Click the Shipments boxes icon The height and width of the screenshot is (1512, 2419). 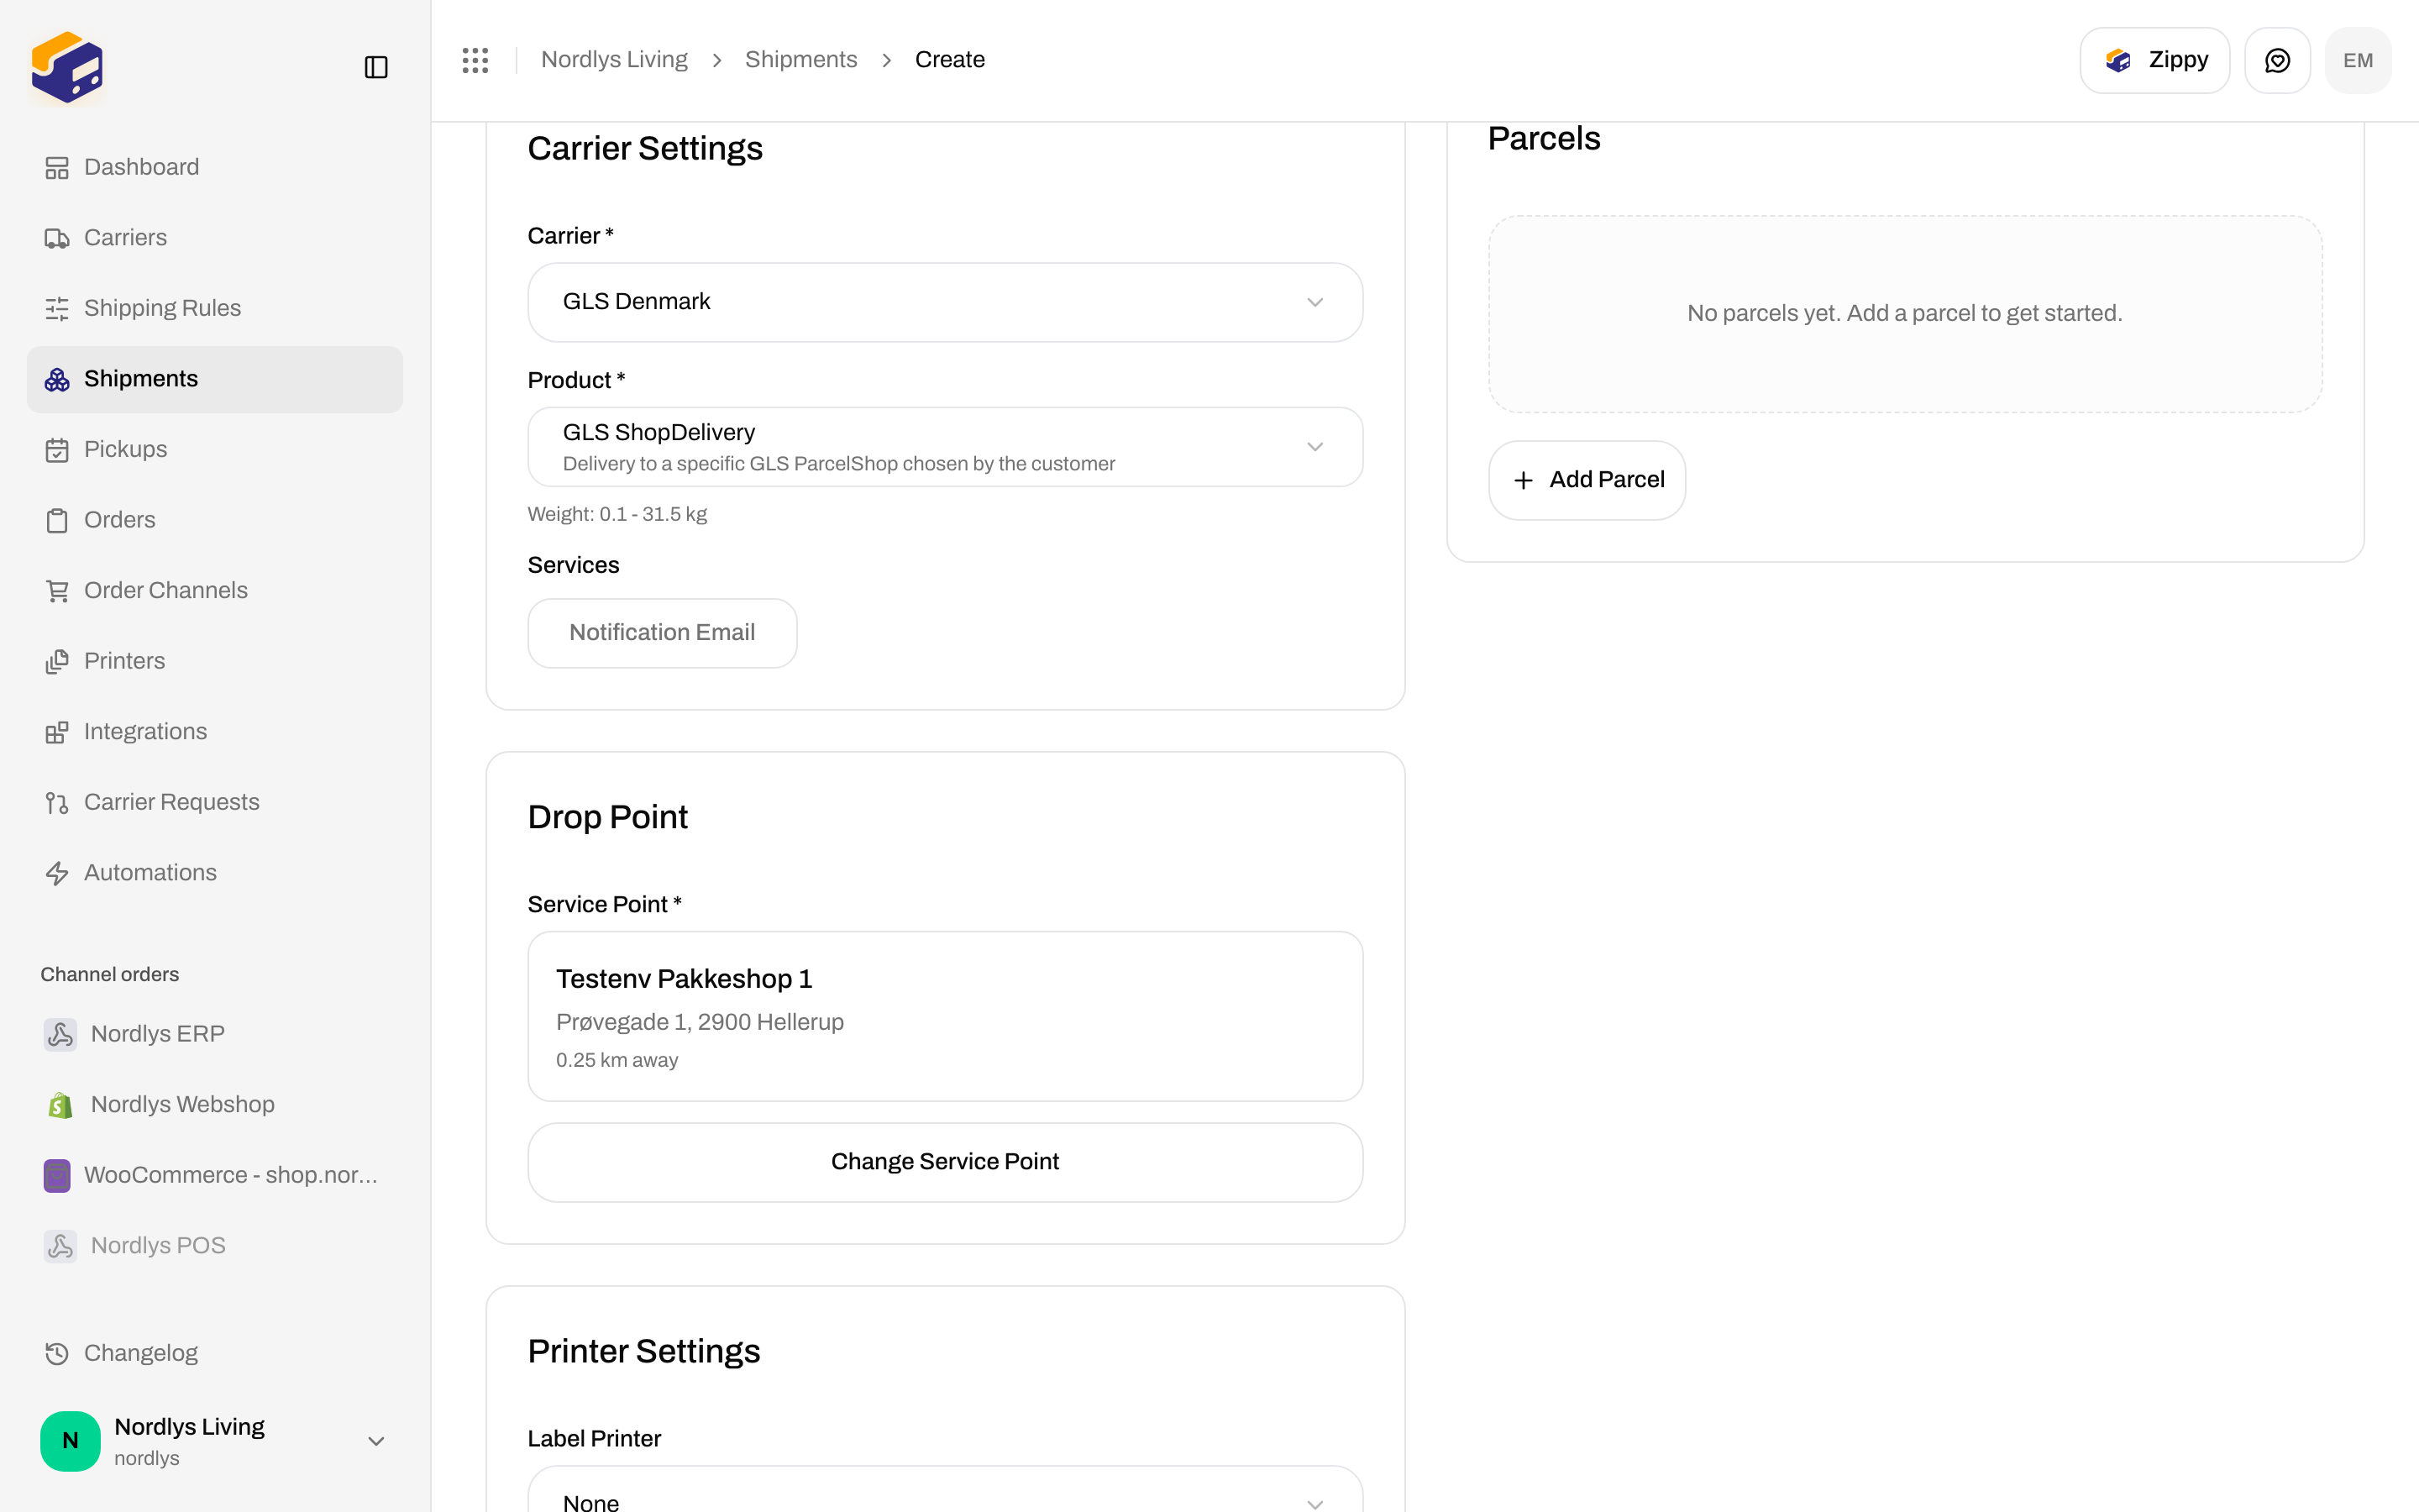pyautogui.click(x=57, y=379)
